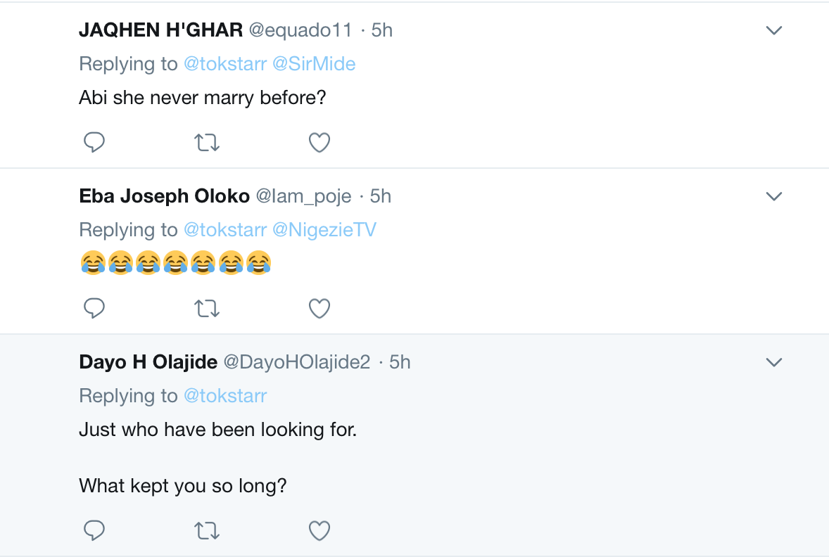Expand the menu on Eba Joseph Oloko's tweet
This screenshot has width=829, height=557.
click(773, 196)
